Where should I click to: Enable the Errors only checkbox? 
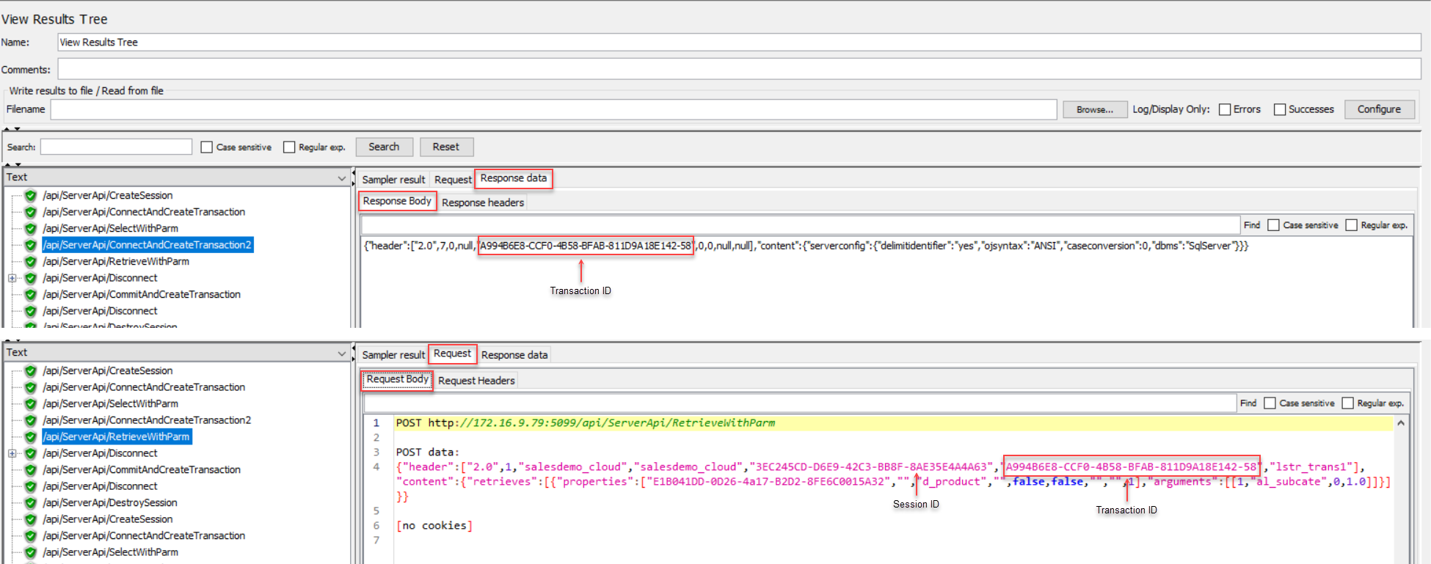[x=1225, y=109]
